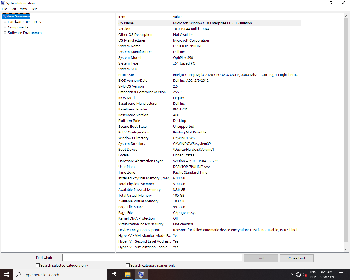Click the Item column header
Viewport: 350px width, 280px height.
(144, 17)
